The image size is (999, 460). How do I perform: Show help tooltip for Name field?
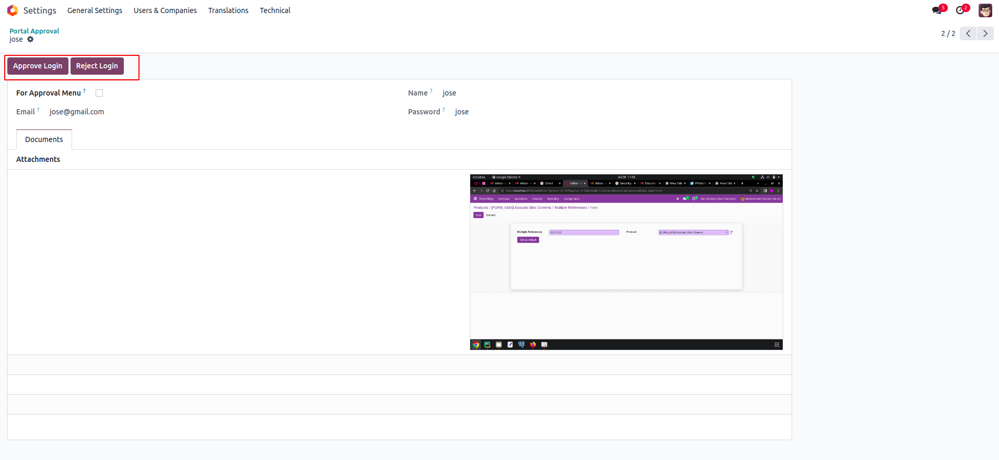pyautogui.click(x=431, y=91)
